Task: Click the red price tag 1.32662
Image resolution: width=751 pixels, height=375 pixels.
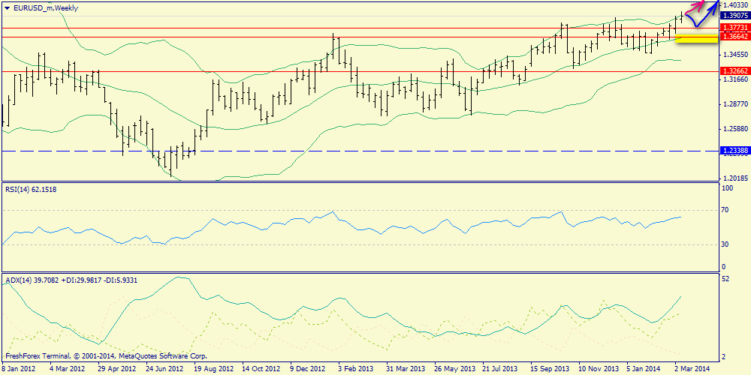Action: pos(734,71)
